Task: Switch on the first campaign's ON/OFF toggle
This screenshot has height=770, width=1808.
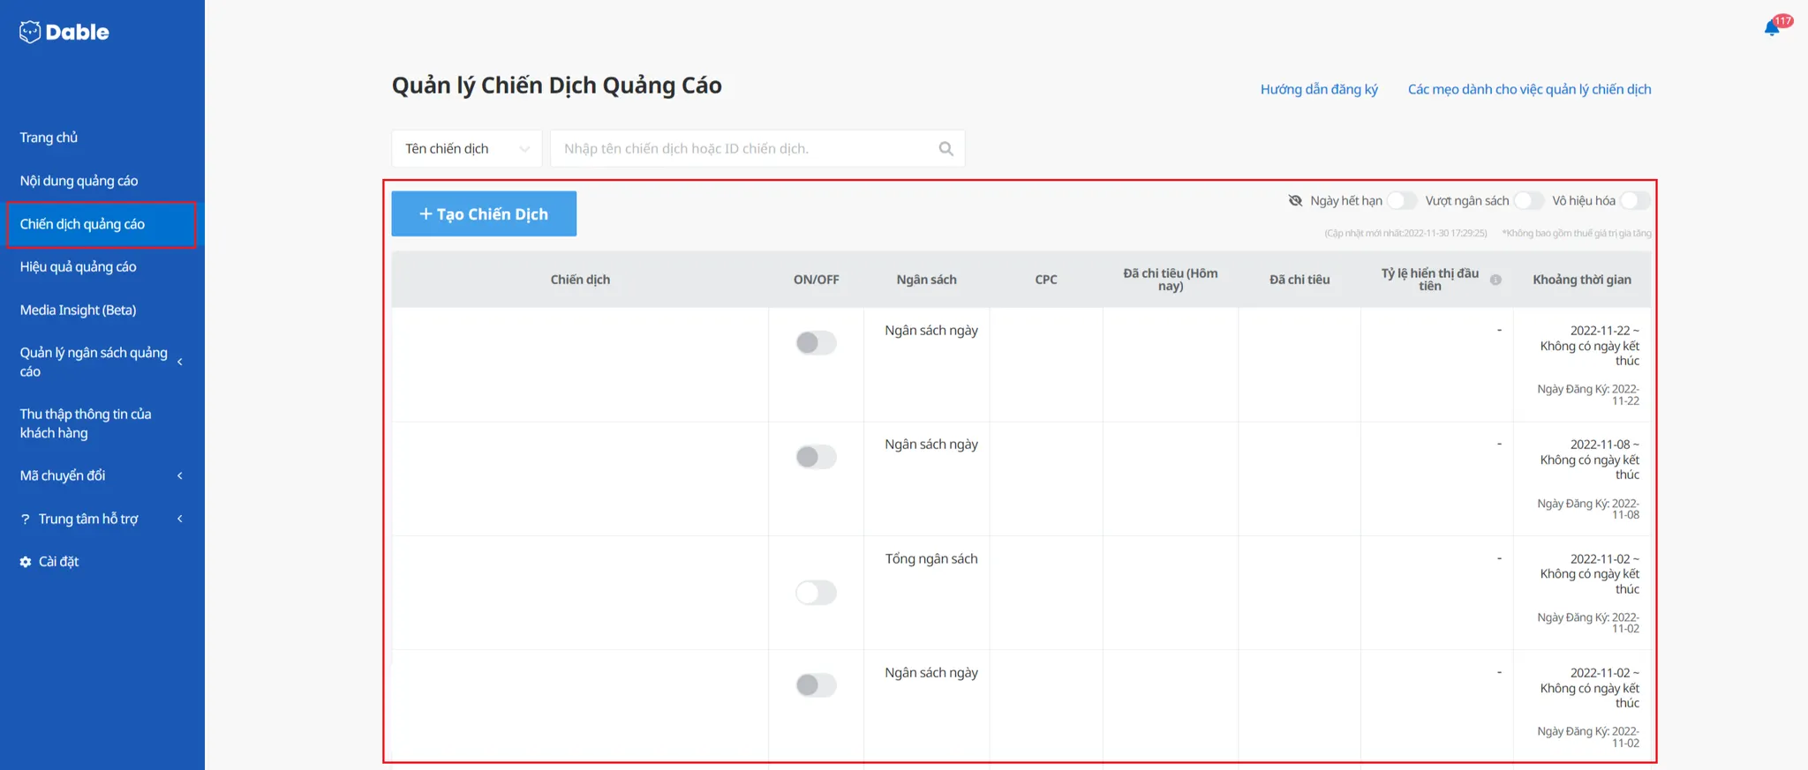Action: [816, 343]
